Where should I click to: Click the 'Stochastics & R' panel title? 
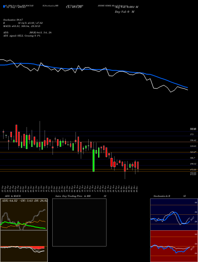(x=162, y=196)
